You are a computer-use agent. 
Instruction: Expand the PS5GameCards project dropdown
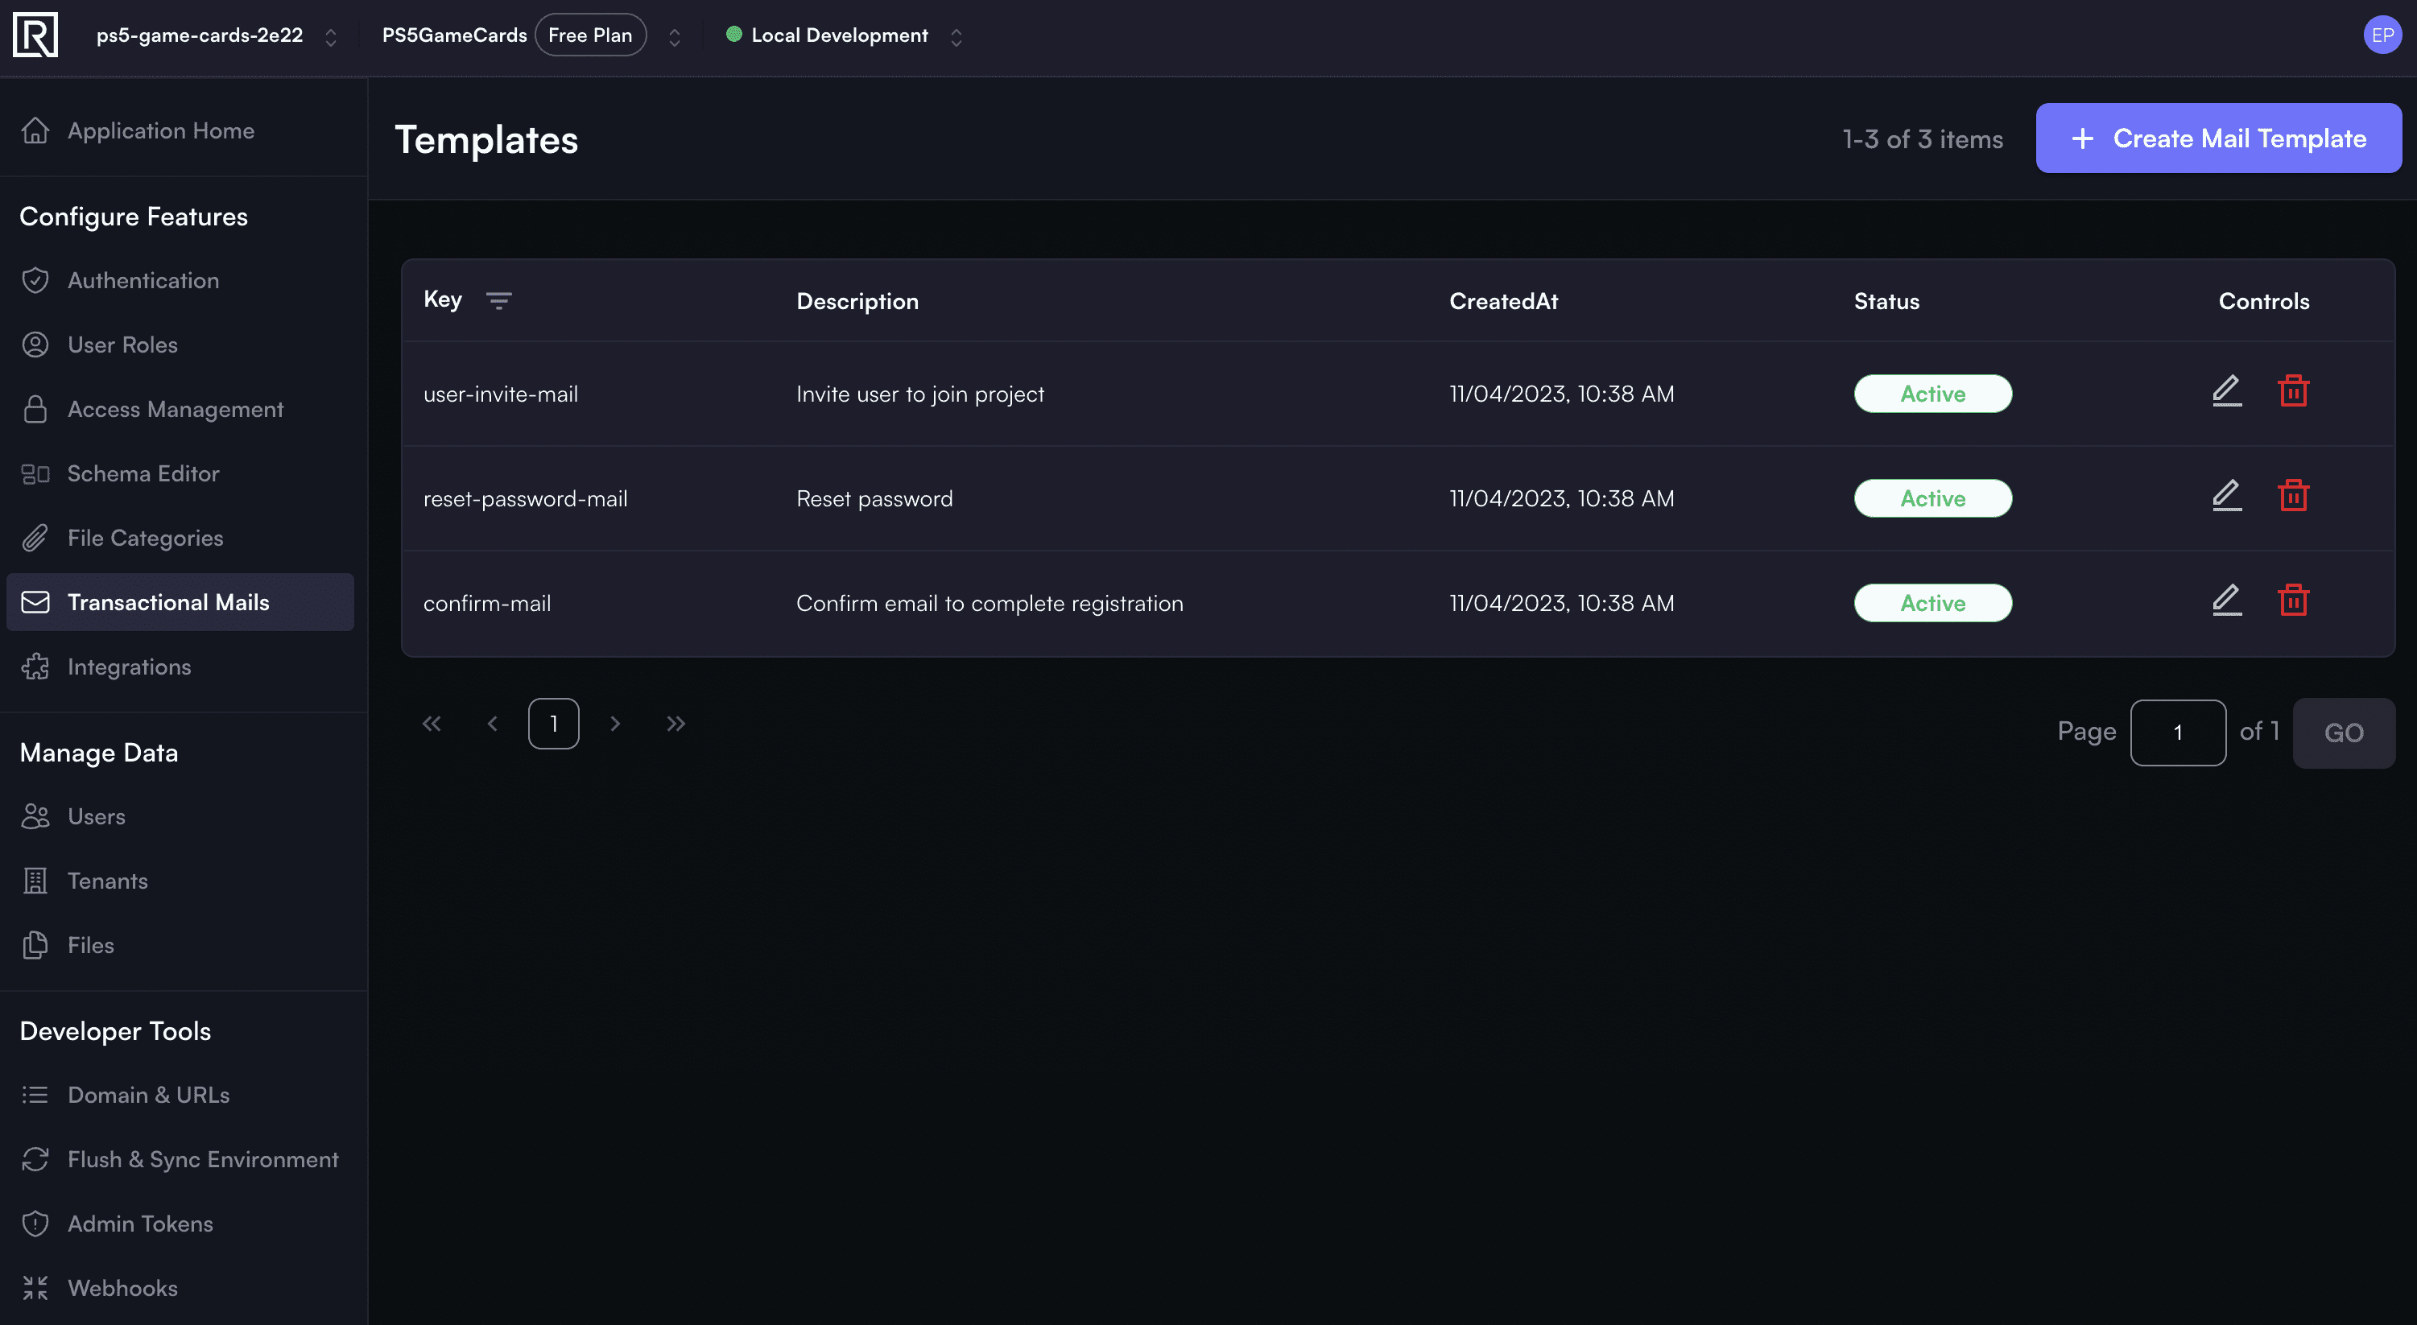[672, 35]
